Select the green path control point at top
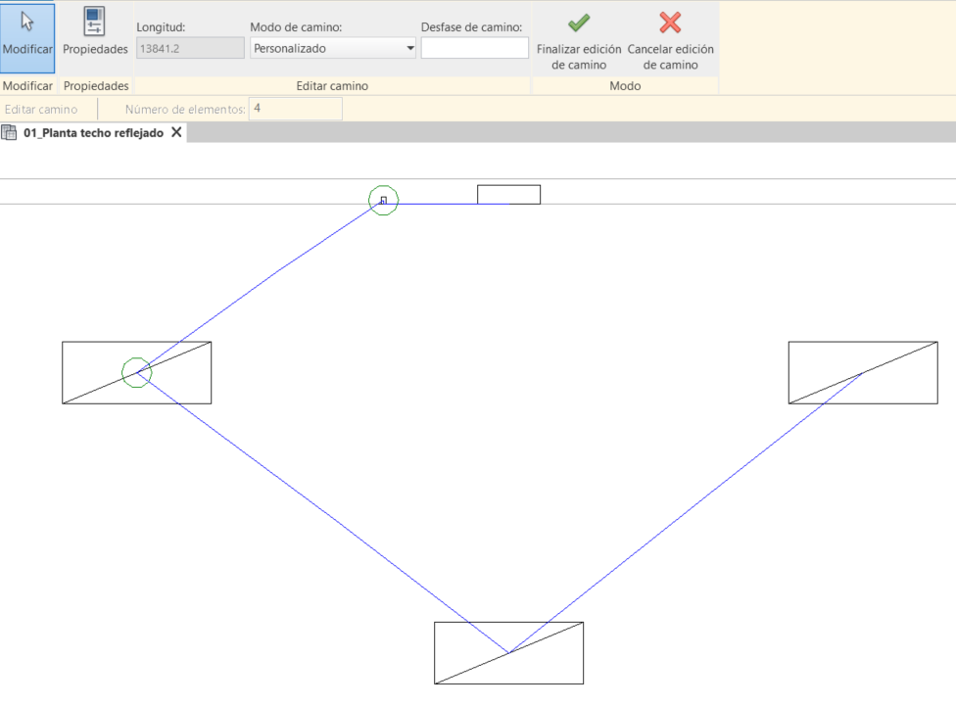The height and width of the screenshot is (706, 956). tap(384, 200)
